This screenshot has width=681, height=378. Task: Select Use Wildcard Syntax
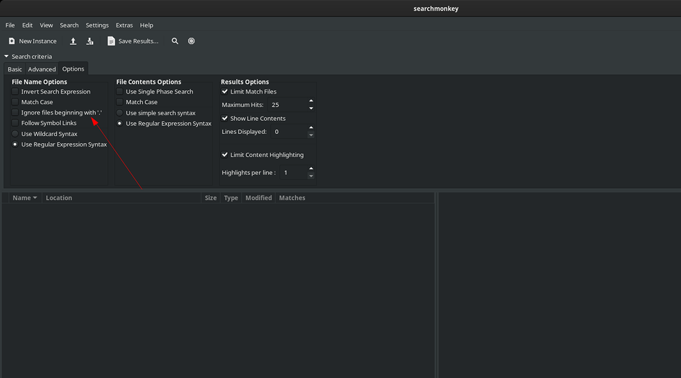coord(14,133)
